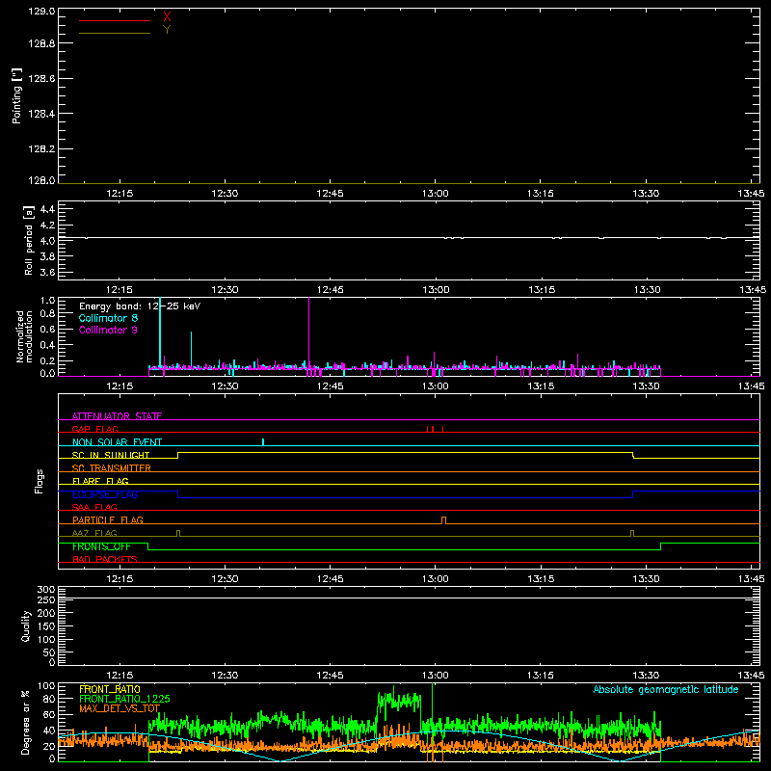Click the red X legend line
The image size is (771, 771).
coord(115,20)
